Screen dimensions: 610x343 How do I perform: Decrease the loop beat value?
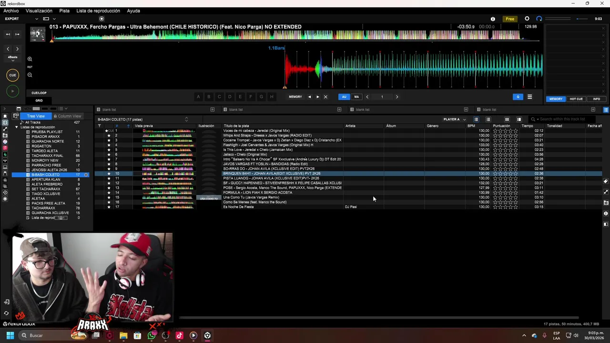point(367,97)
